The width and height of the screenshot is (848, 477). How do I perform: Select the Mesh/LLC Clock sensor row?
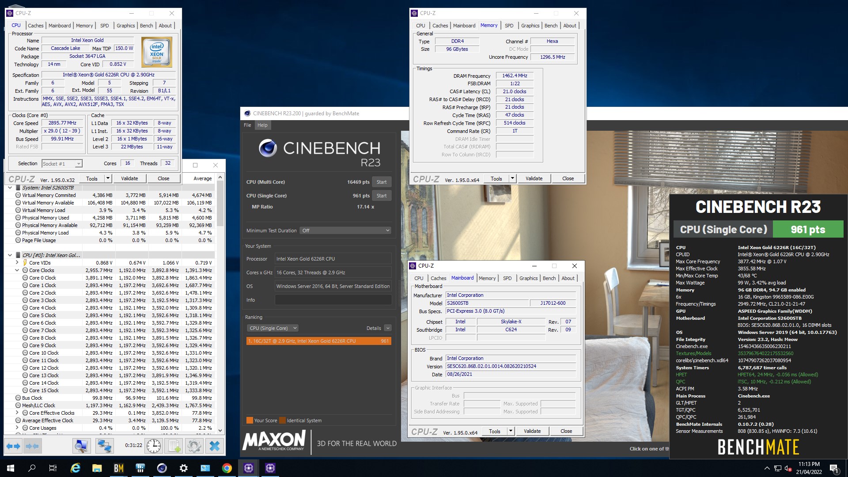(110, 405)
